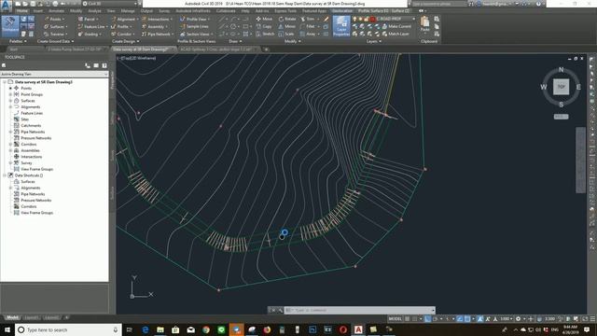Toggle MODEL space button in status bar
The width and height of the screenshot is (597, 336).
point(396,319)
